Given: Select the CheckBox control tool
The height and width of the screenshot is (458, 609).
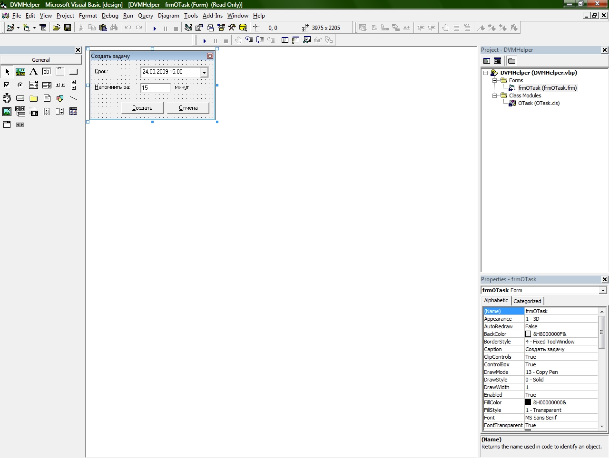Looking at the screenshot, I should (7, 85).
